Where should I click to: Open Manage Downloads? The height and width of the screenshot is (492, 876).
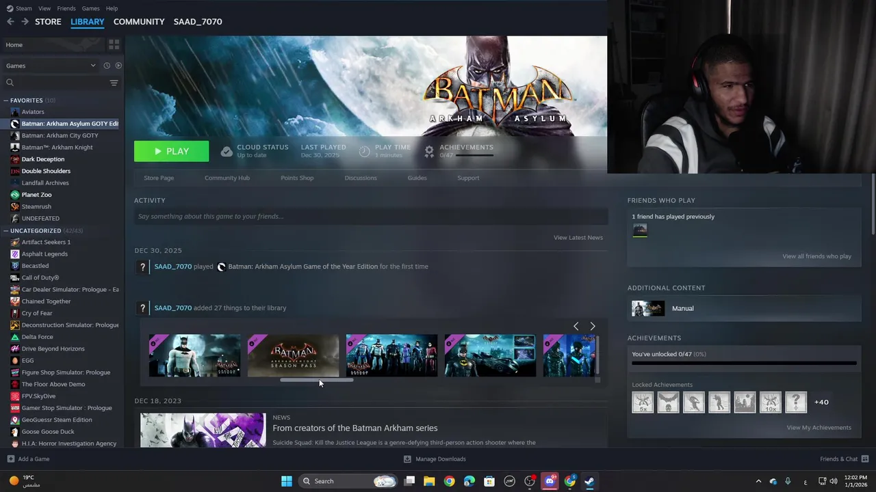click(x=435, y=459)
